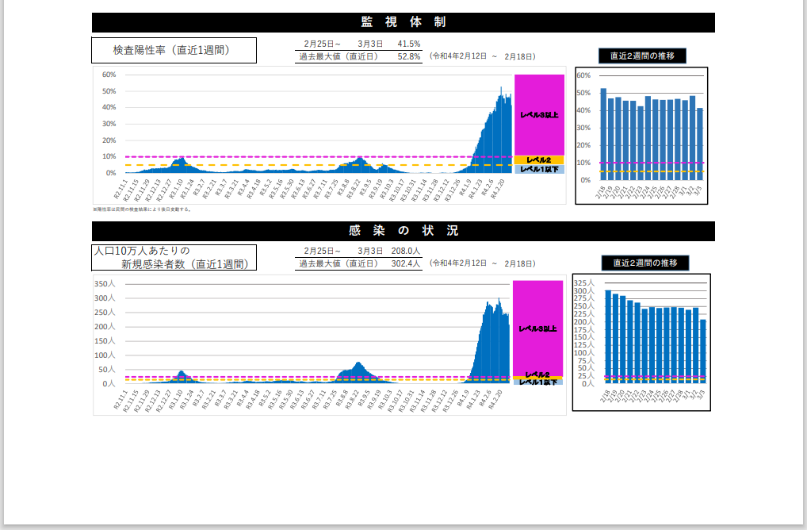The image size is (807, 530).
Task: Click the 41.5% positivity rate value
Action: (409, 44)
